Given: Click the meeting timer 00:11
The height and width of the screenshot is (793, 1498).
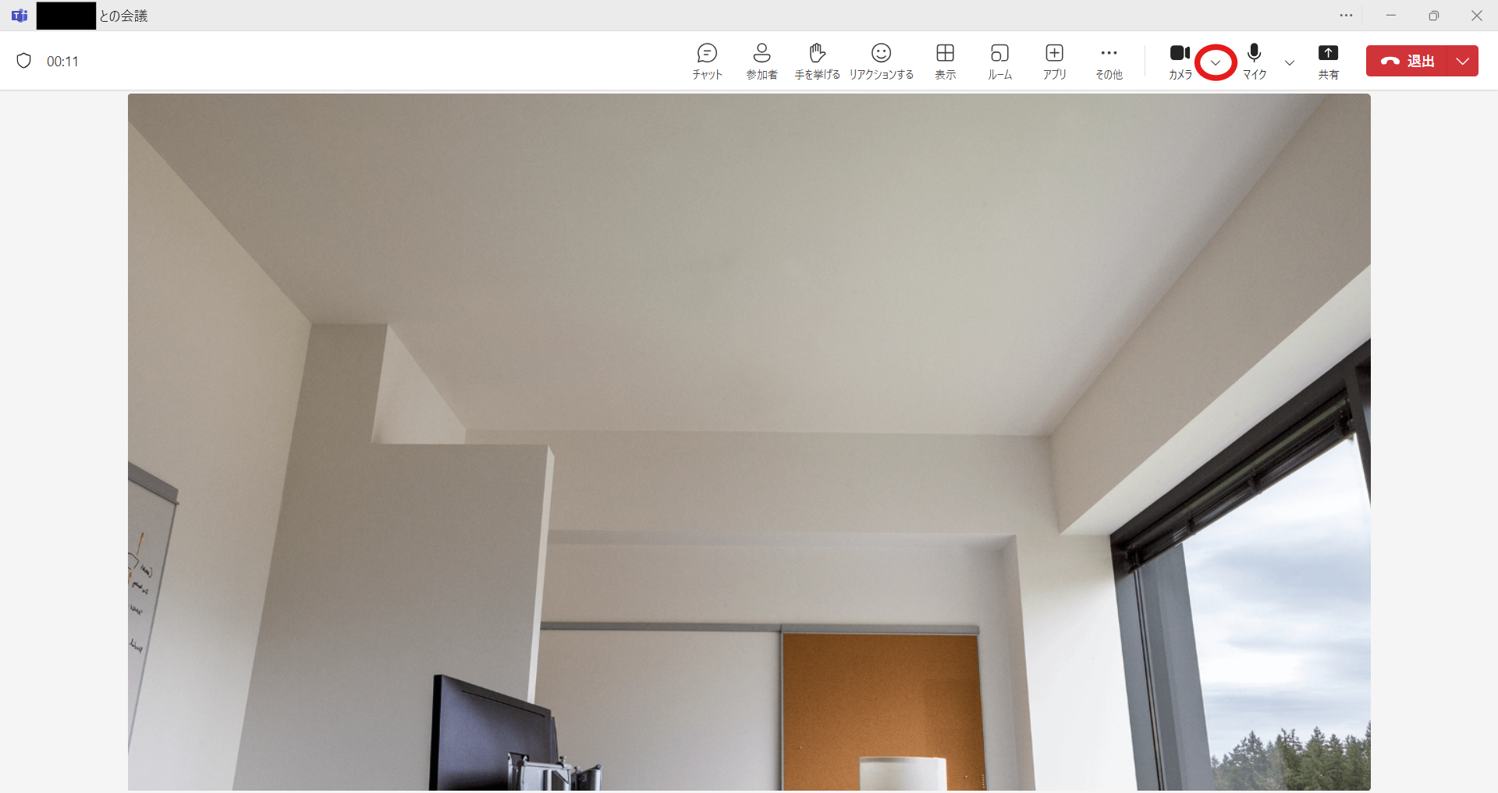Looking at the screenshot, I should click(x=62, y=62).
